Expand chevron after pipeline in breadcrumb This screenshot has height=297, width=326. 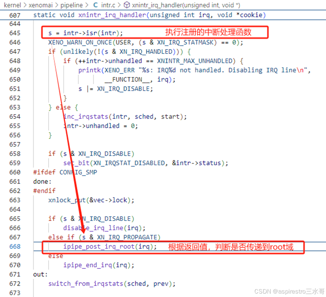(x=86, y=5)
